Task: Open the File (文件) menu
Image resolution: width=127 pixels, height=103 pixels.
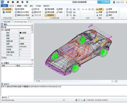Action: pyautogui.click(x=4, y=6)
